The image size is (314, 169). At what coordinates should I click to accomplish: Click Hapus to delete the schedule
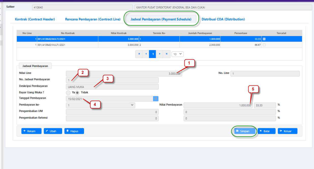pos(74,131)
